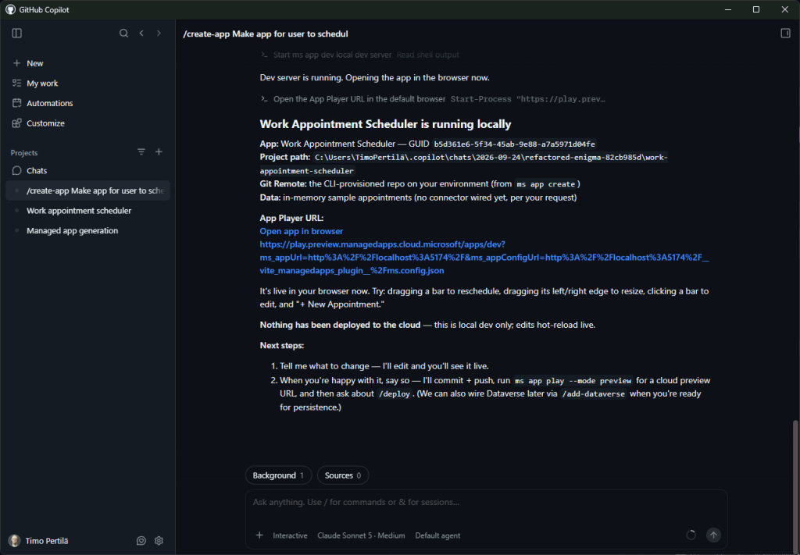Open settings gear icon

[159, 541]
